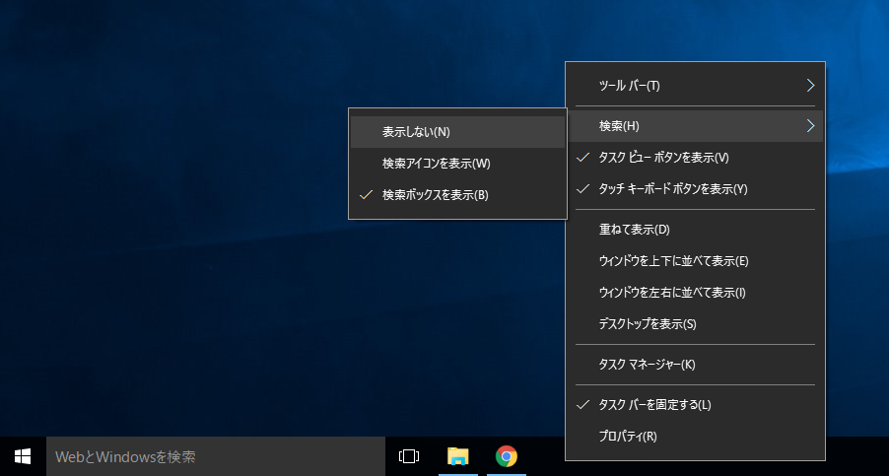The image size is (889, 476).
Task: Select 表示しない to hide search
Action: (x=416, y=132)
